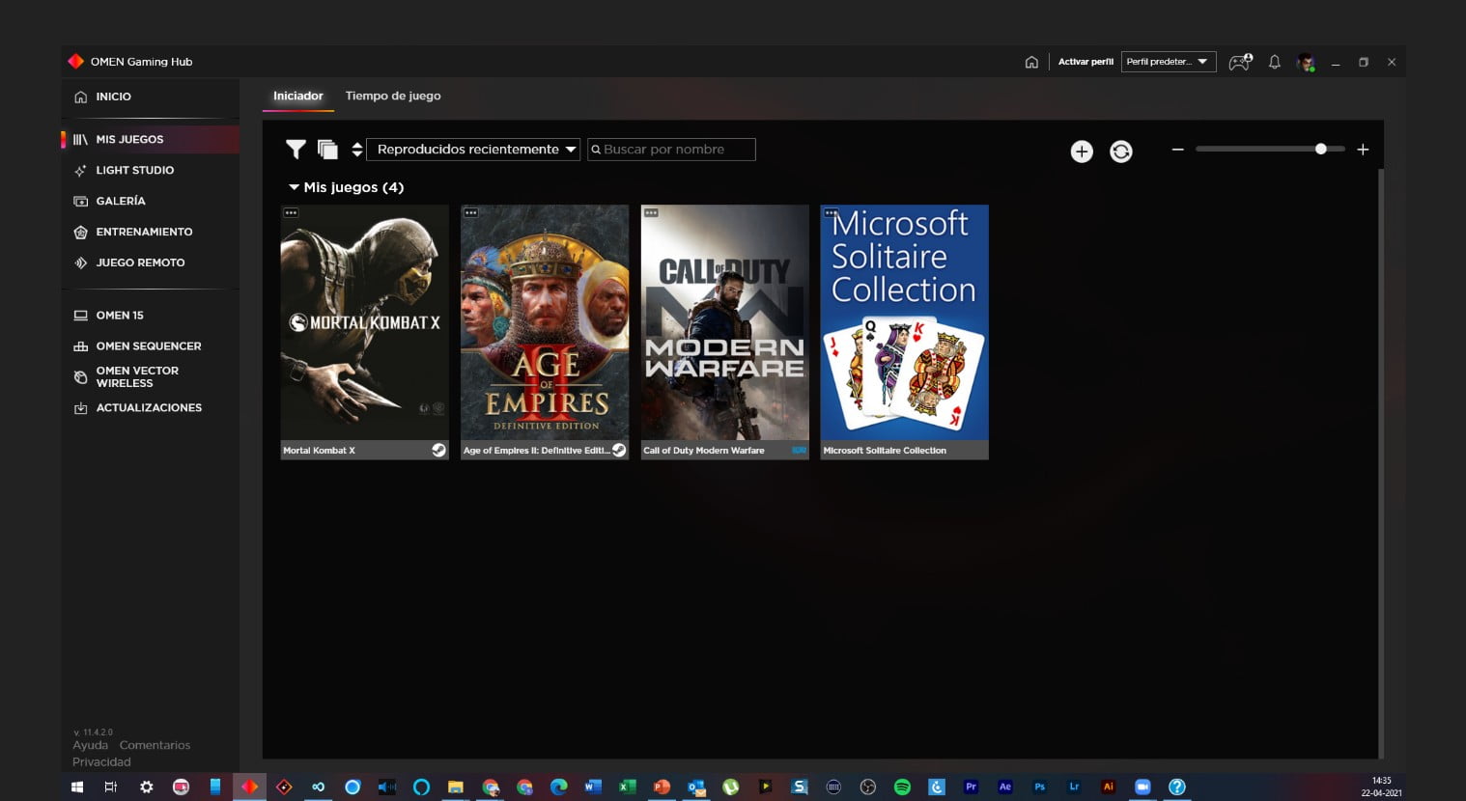The height and width of the screenshot is (801, 1466).
Task: Click Activar perfil button
Action: tap(1085, 62)
